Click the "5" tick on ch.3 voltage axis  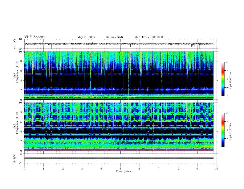(21, 154)
